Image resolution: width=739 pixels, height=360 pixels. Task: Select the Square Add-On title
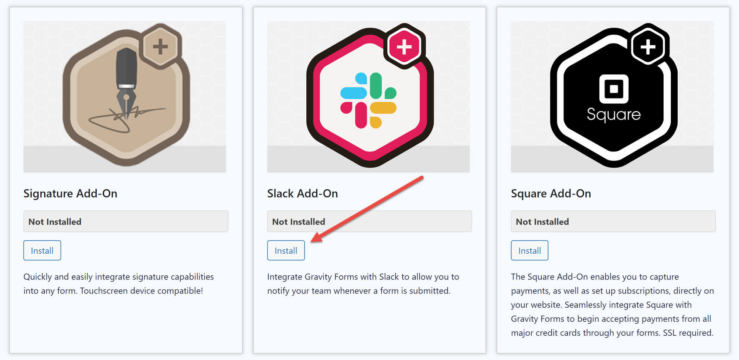[x=551, y=193]
